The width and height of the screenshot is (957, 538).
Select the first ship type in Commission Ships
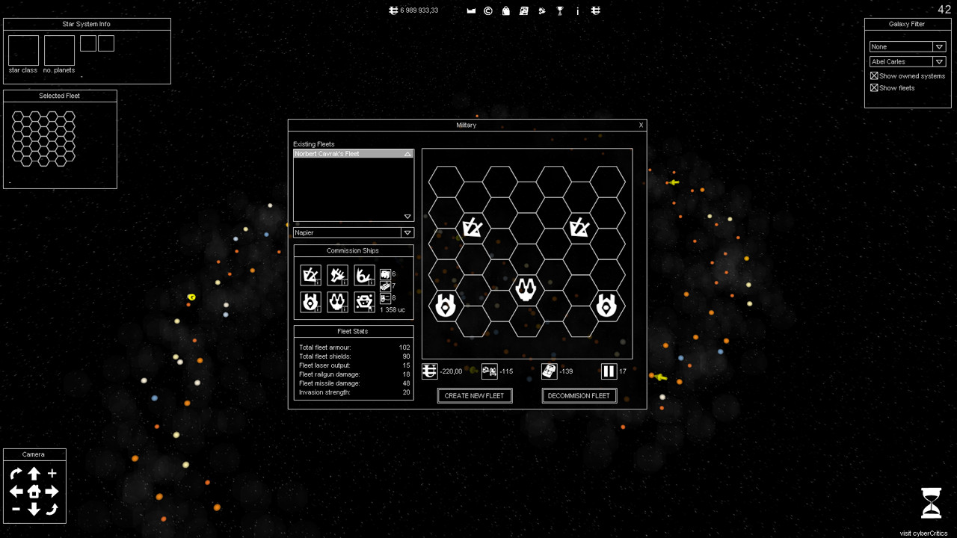[310, 275]
